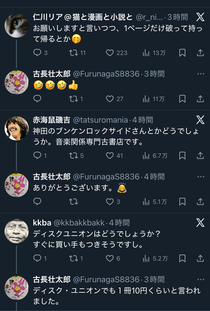The image size is (210, 311).
Task: Reply to the 仁川リア tweet
Action: click(38, 53)
